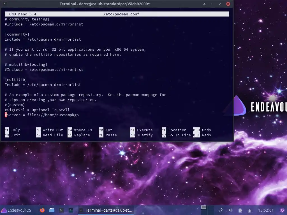The width and height of the screenshot is (287, 215).
Task: Click the #Include line under #[multilib-testing]
Action: tap(44, 70)
